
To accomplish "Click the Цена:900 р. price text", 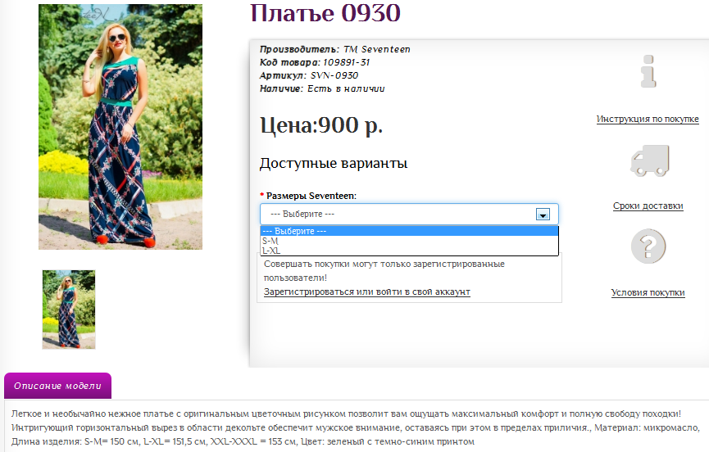I will click(321, 125).
